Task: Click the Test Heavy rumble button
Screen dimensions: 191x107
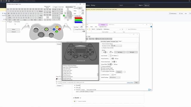Action: click(120, 52)
